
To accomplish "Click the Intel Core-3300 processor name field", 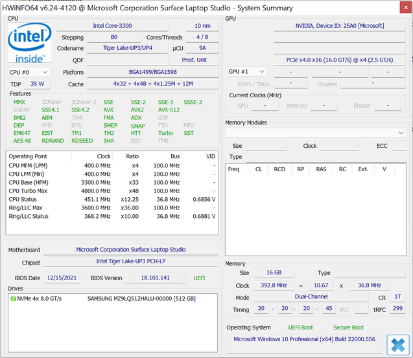I will [112, 26].
